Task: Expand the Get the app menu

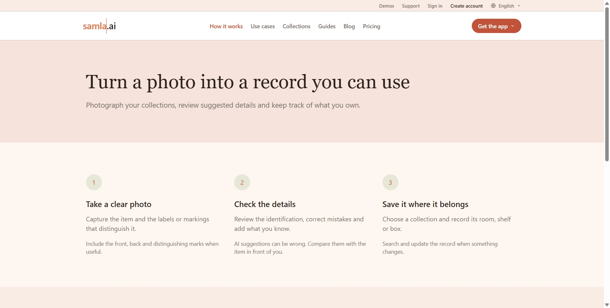Action: 496,26
